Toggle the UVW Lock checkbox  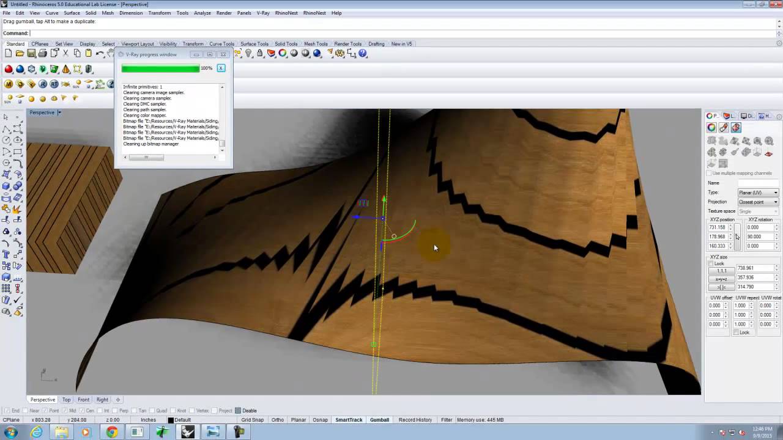click(736, 332)
